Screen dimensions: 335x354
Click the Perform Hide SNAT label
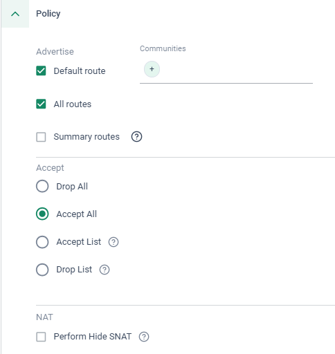(93, 337)
